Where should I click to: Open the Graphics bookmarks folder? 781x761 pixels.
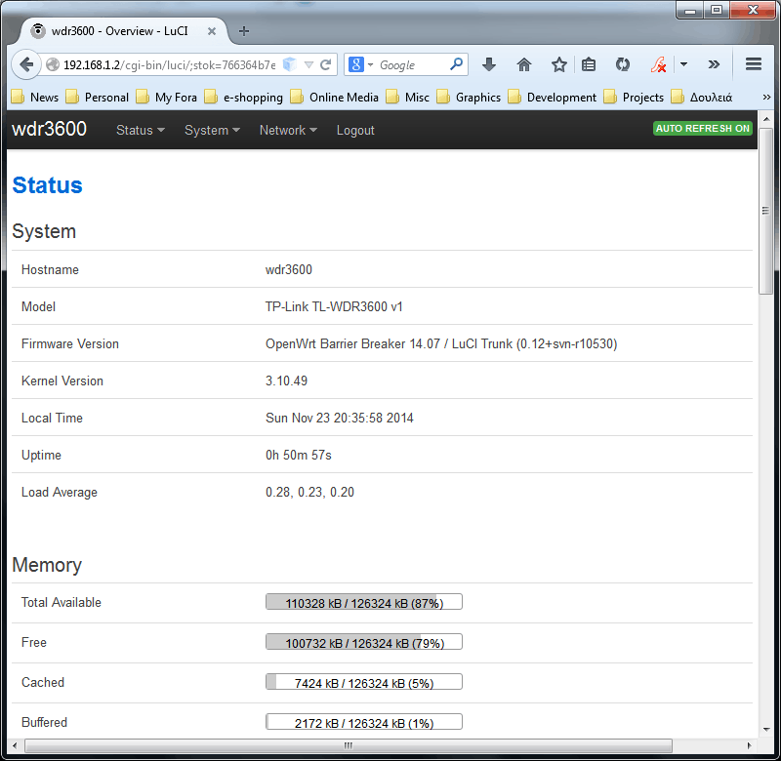click(469, 97)
